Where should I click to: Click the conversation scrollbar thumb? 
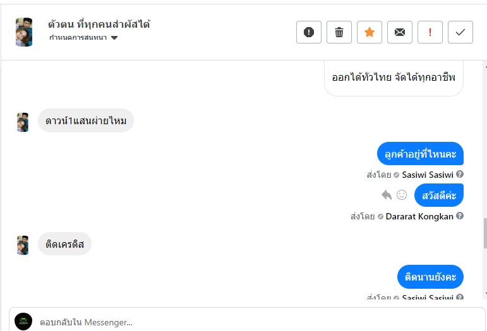(x=484, y=233)
